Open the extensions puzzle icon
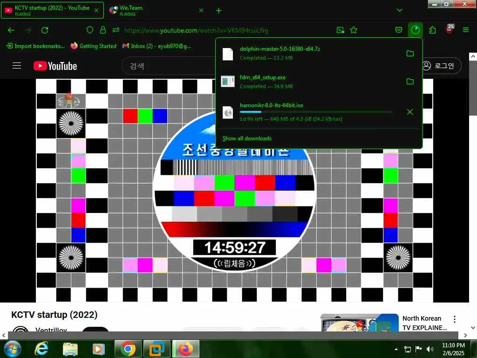The width and height of the screenshot is (477, 358). pos(432,30)
